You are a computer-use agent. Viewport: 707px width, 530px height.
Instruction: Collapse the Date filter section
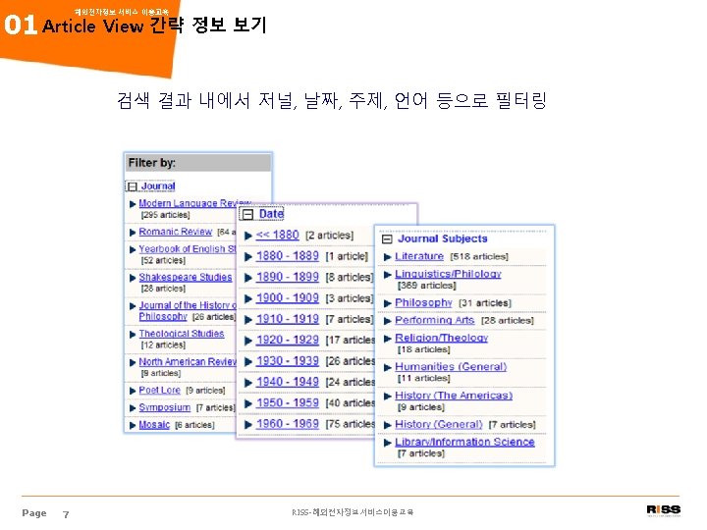[247, 214]
